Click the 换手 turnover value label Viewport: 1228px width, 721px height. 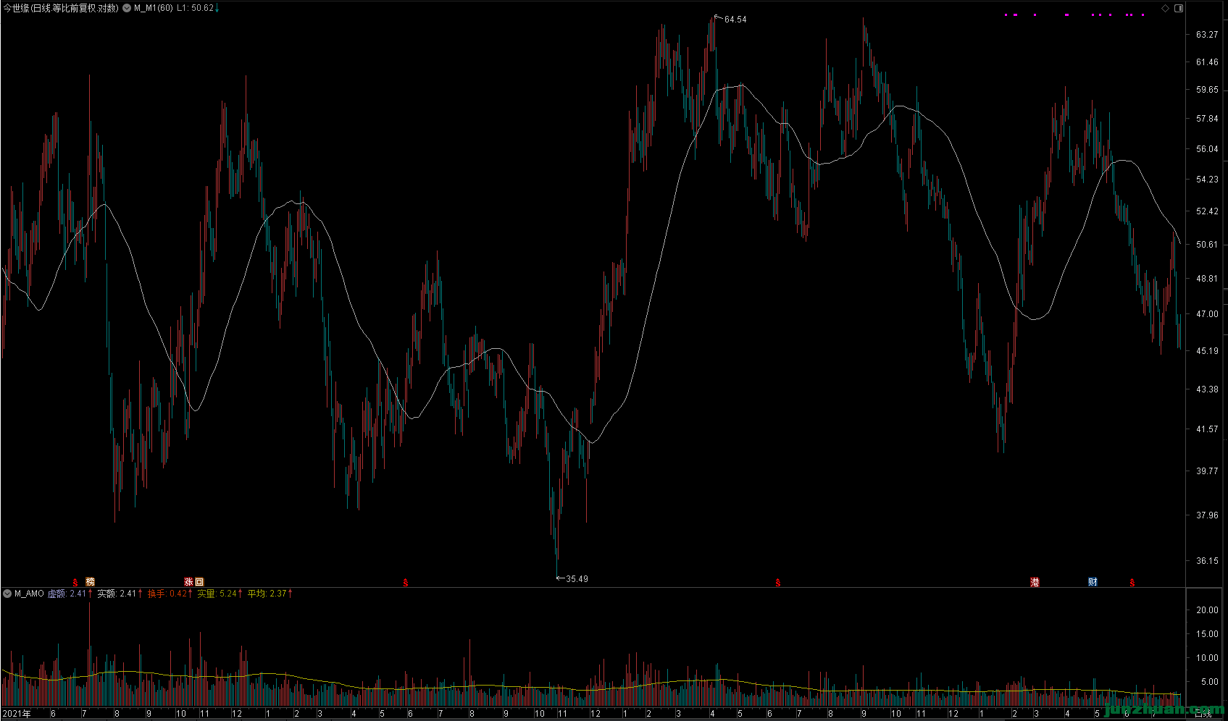click(x=156, y=594)
